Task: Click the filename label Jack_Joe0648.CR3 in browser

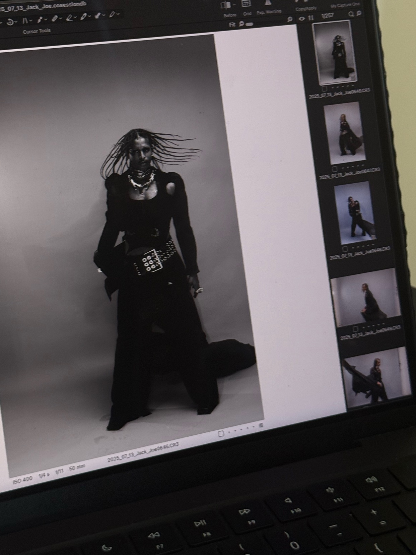Action: tap(360, 253)
